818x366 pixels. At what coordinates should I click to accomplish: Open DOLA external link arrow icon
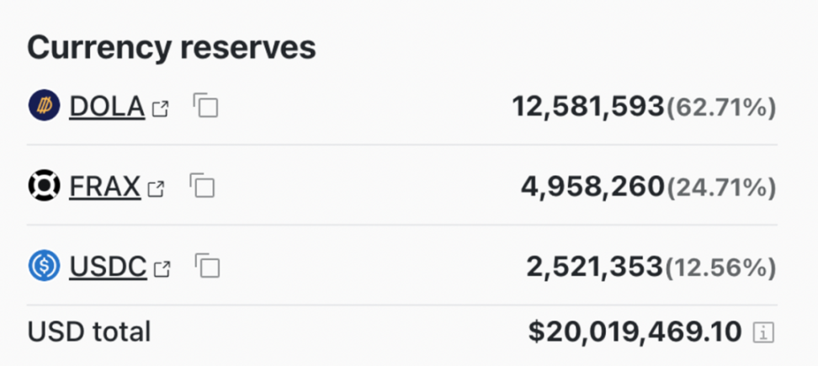tap(160, 108)
